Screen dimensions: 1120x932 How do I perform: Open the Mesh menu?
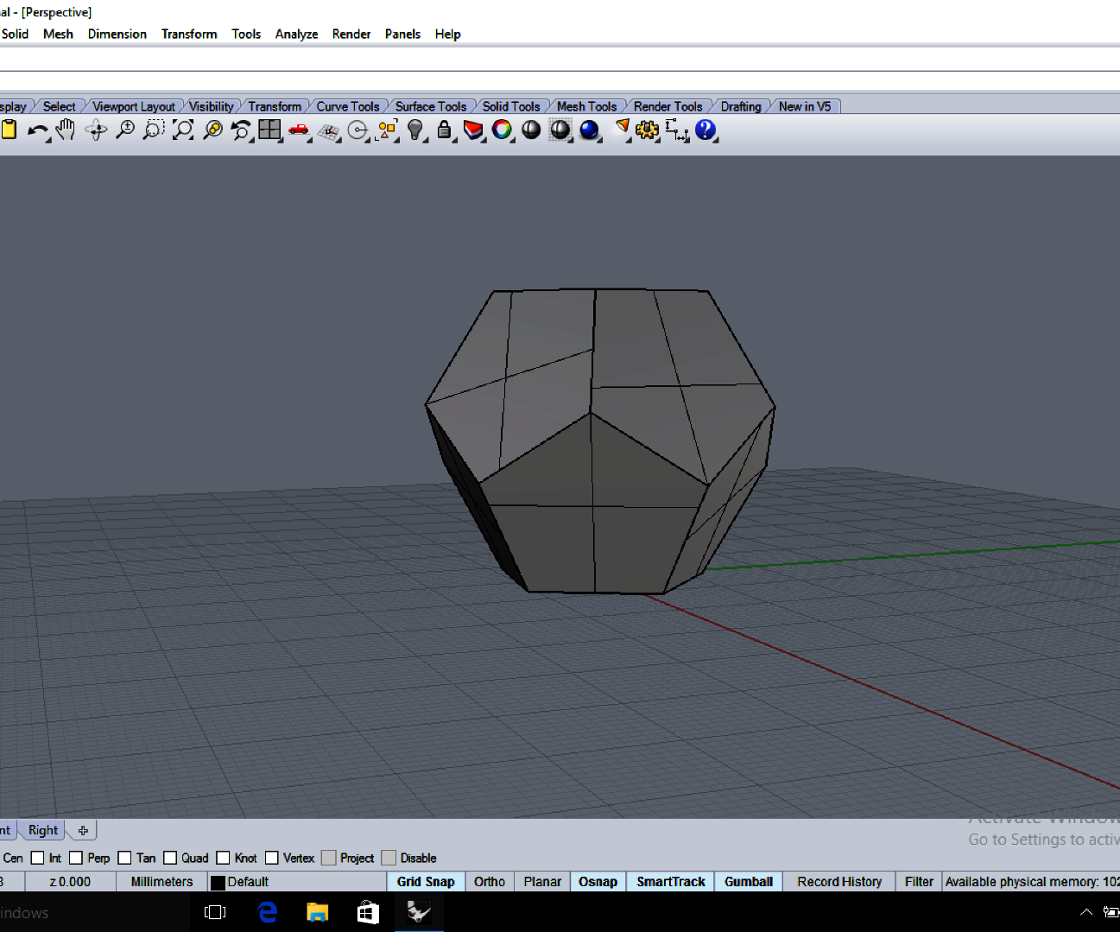pyautogui.click(x=58, y=34)
